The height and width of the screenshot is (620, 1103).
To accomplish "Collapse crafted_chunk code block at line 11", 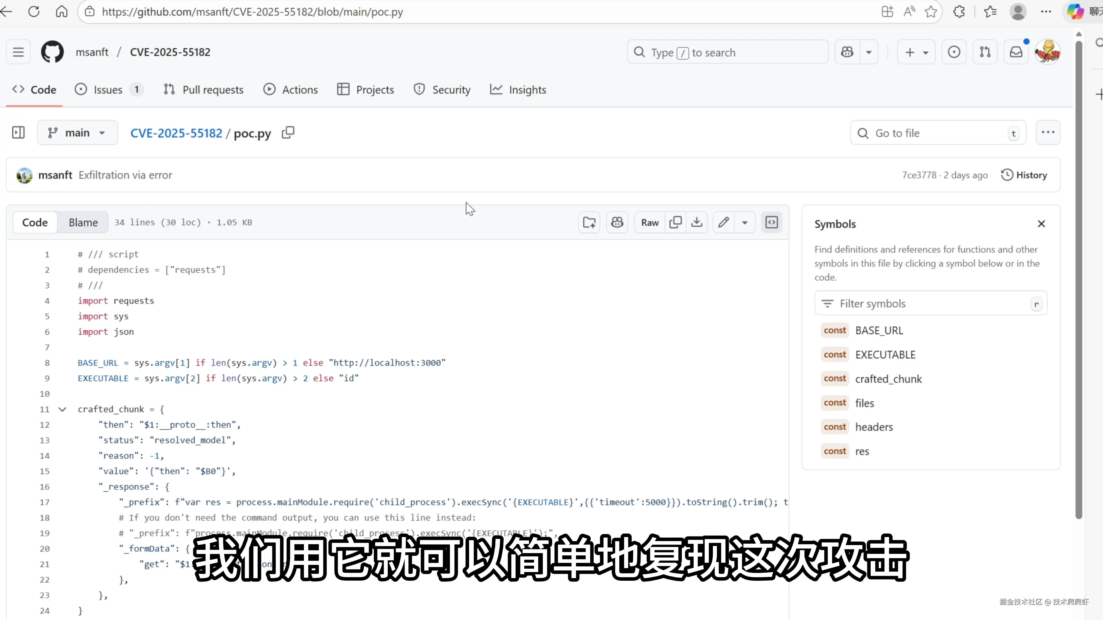I will coord(63,410).
